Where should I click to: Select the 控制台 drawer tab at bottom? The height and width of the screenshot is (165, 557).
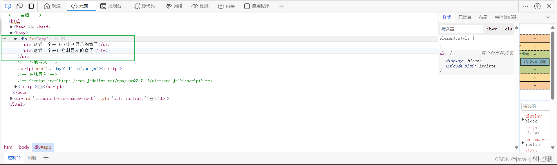pyautogui.click(x=14, y=158)
